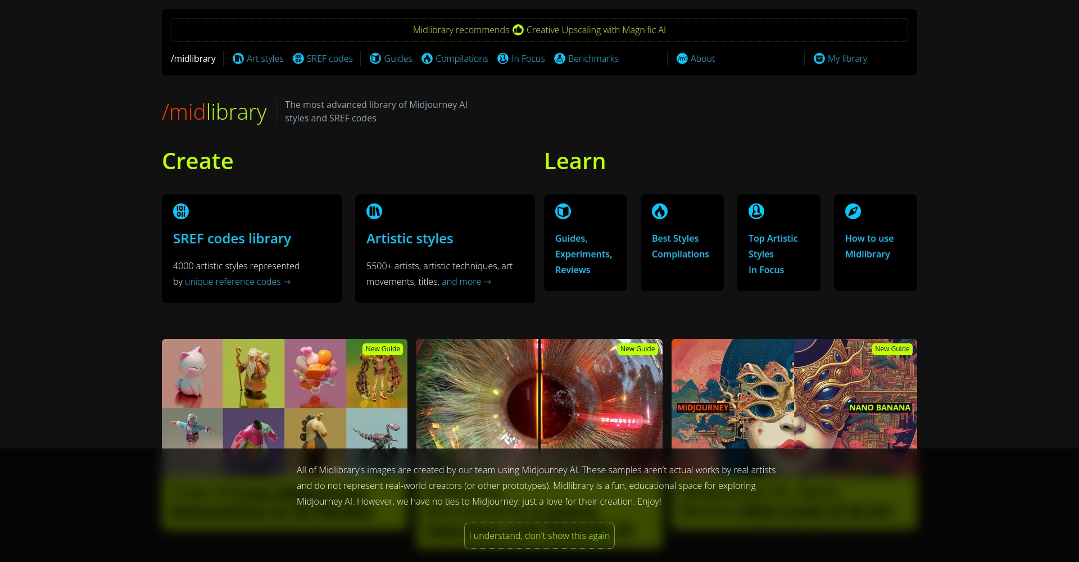This screenshot has width=1079, height=562.
Task: Click the large /midlibrary logo heading
Action: 214,112
